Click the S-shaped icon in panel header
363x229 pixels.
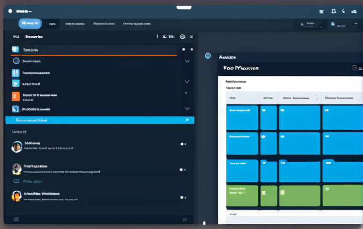coord(164,37)
